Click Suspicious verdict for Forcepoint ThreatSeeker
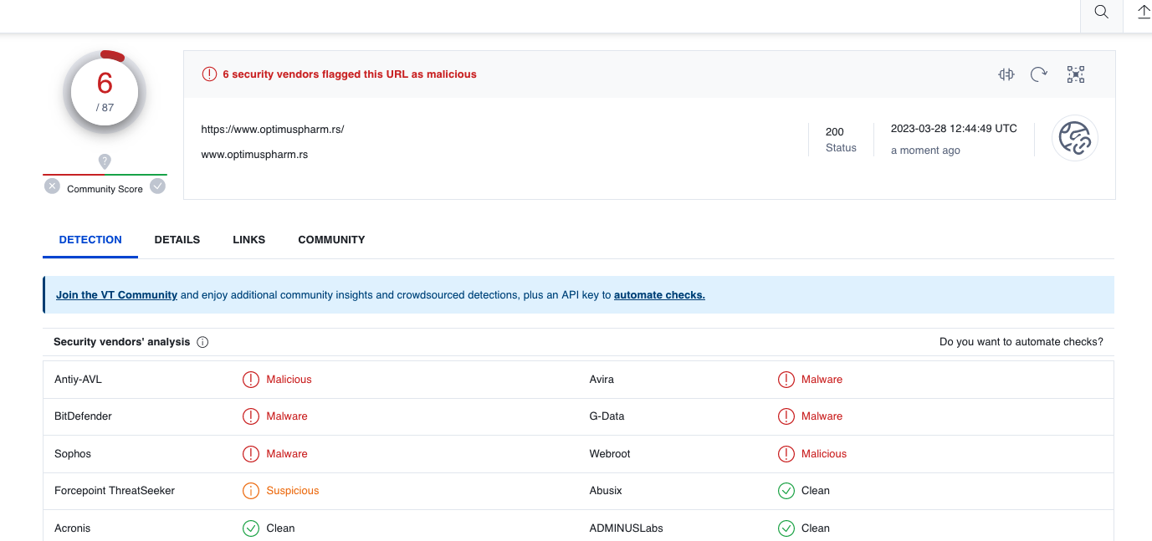 pyautogui.click(x=293, y=491)
